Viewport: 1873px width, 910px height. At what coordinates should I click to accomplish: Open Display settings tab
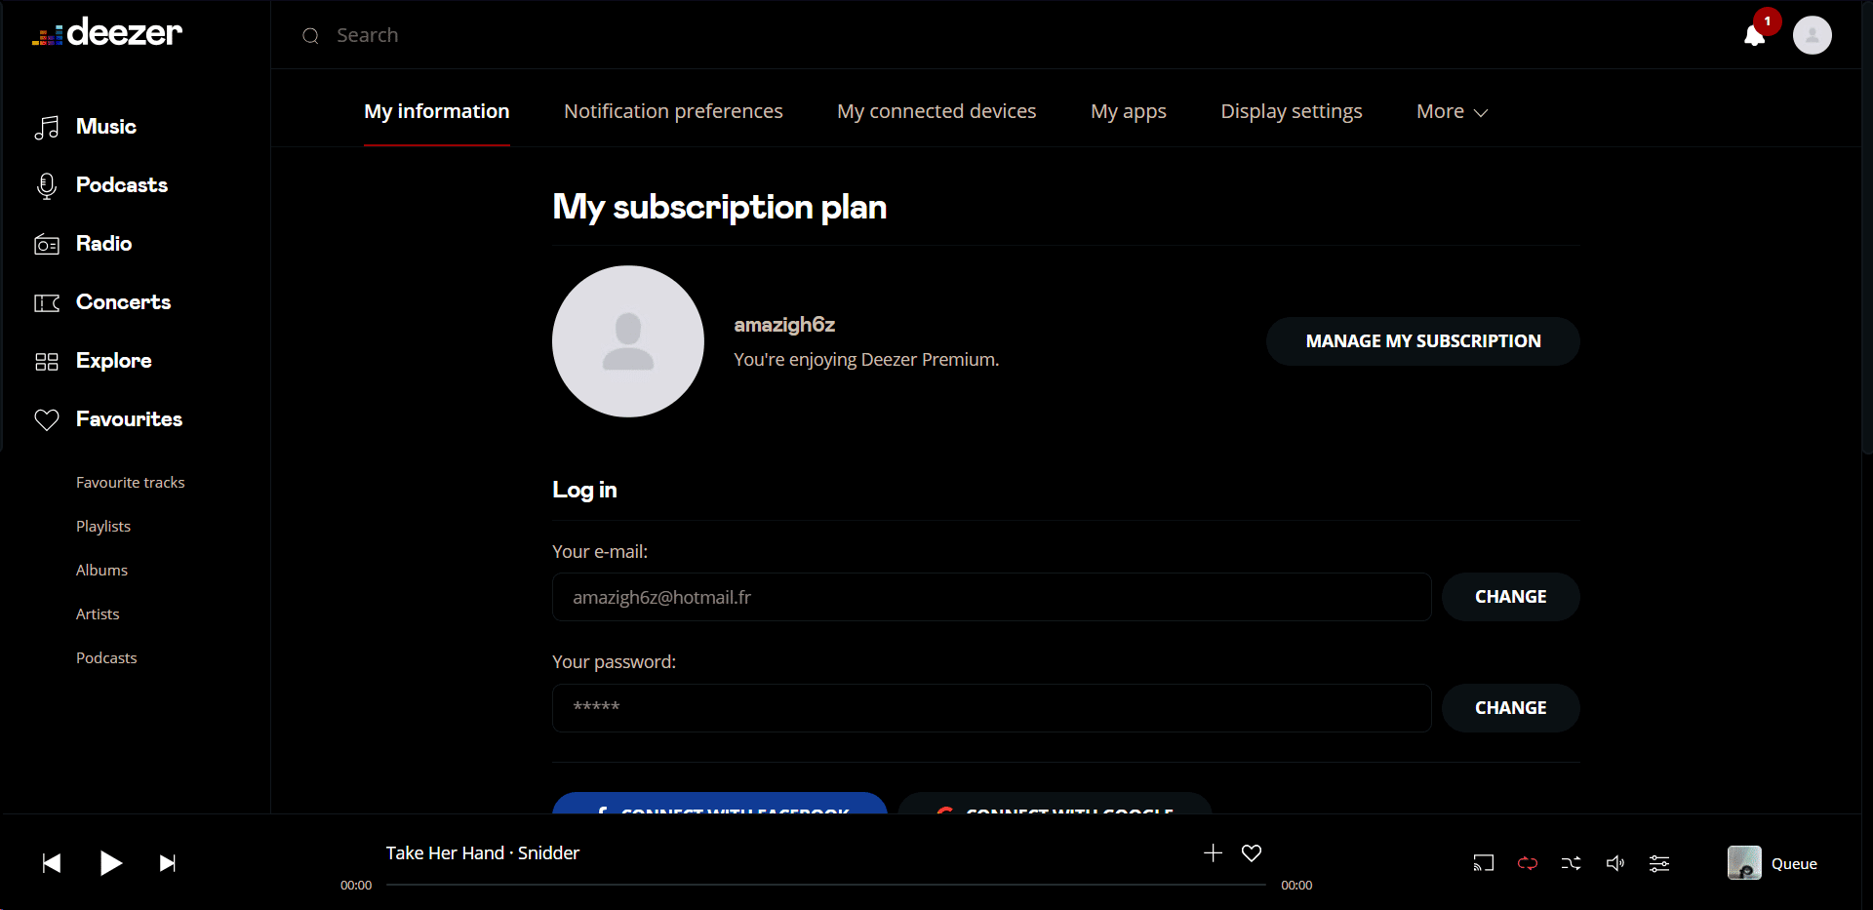1292,111
